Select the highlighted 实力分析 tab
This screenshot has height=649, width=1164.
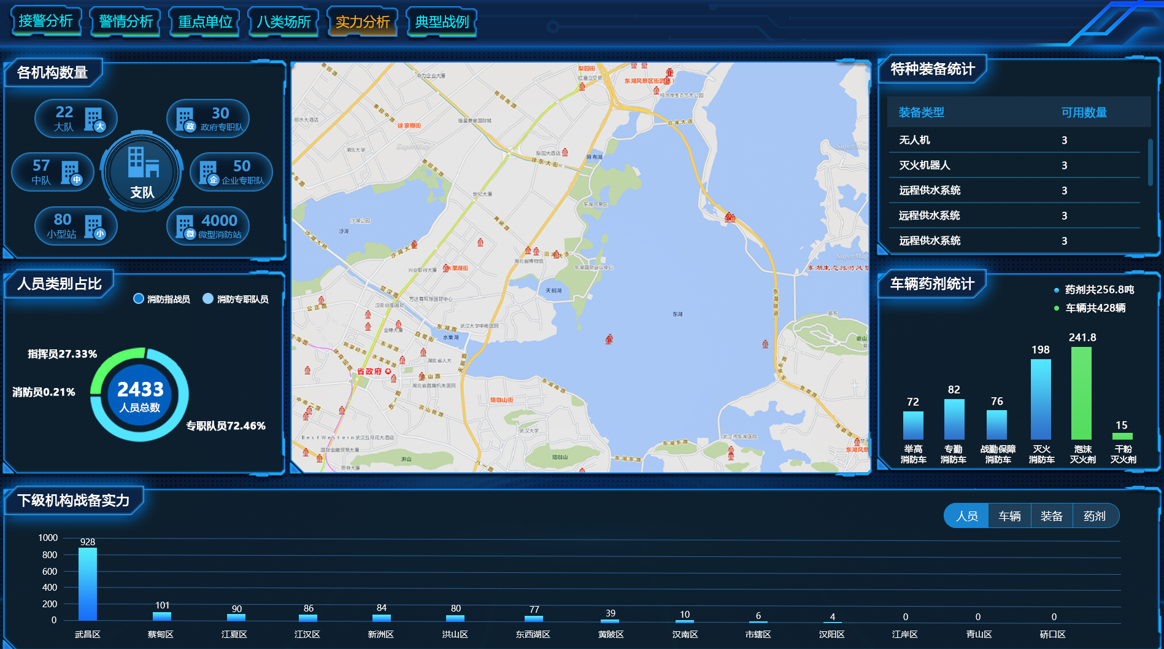pyautogui.click(x=363, y=21)
